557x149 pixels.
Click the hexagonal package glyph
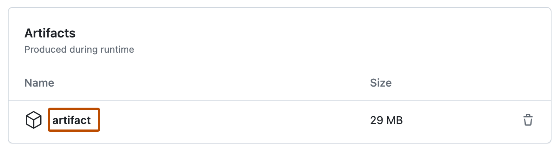coord(34,120)
